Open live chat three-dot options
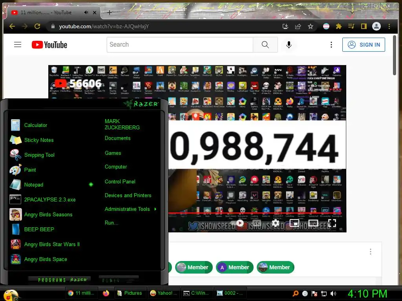The width and height of the screenshot is (402, 301). point(371,252)
